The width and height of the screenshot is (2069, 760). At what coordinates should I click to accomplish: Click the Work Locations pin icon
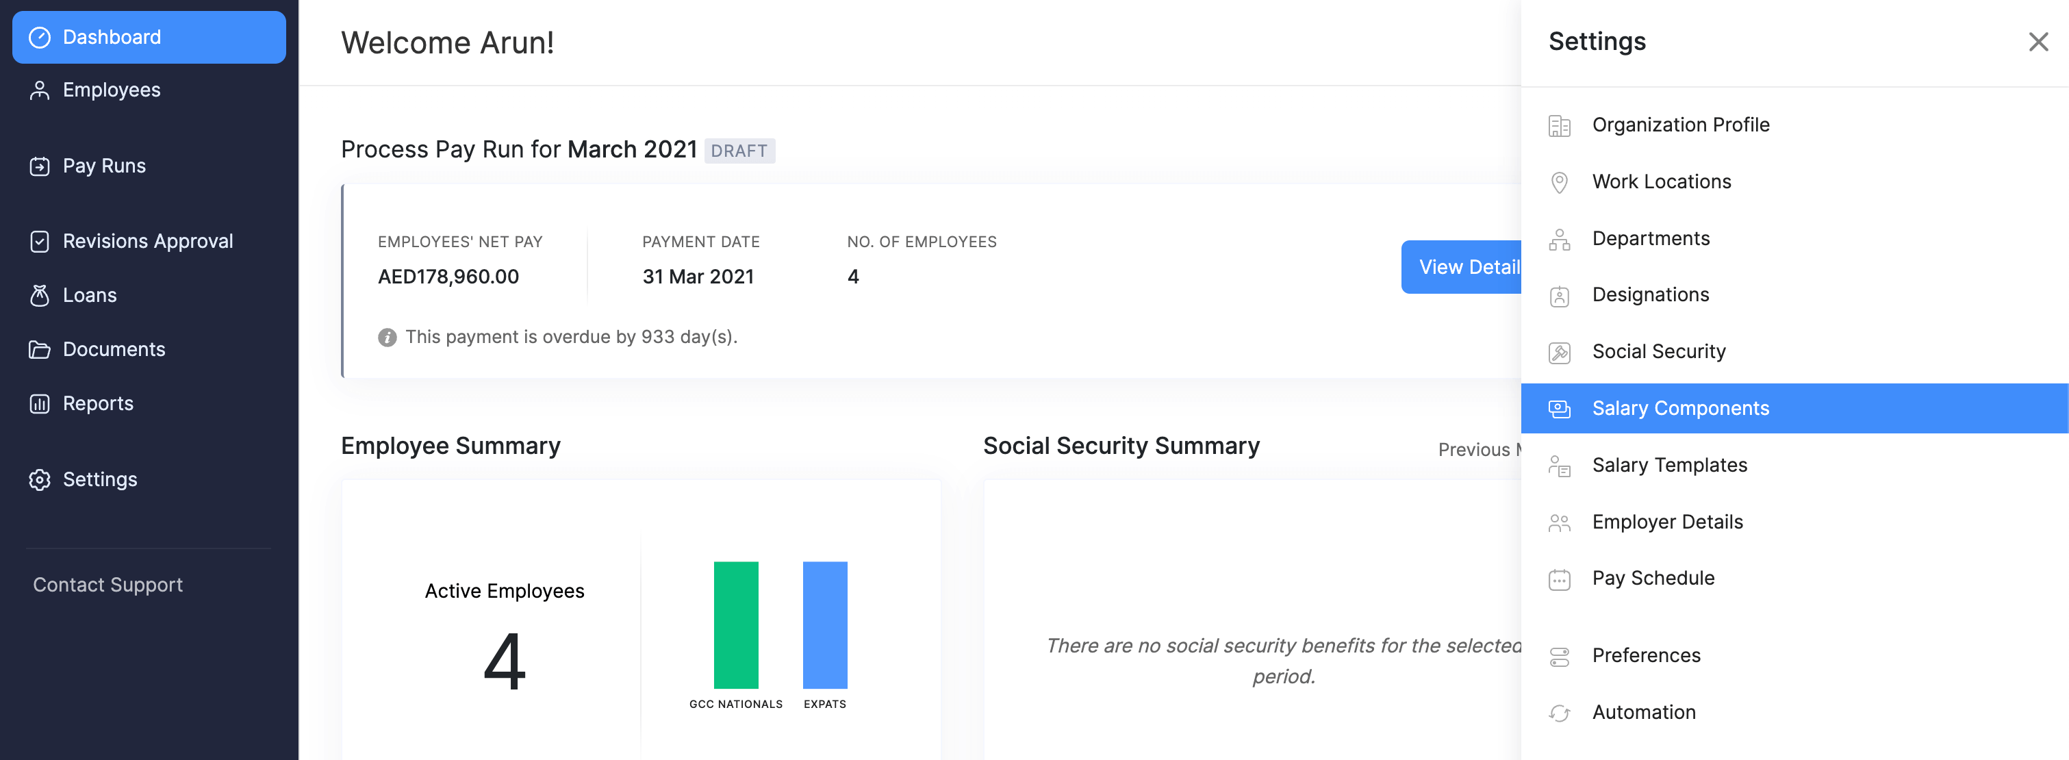click(x=1558, y=182)
